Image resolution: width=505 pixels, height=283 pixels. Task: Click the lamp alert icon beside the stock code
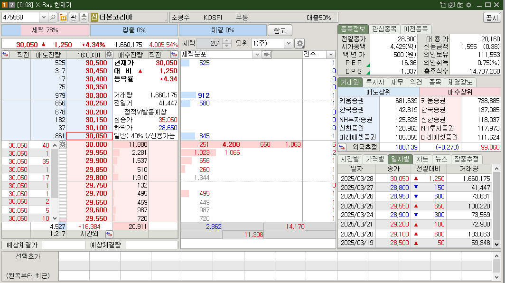pyautogui.click(x=84, y=17)
